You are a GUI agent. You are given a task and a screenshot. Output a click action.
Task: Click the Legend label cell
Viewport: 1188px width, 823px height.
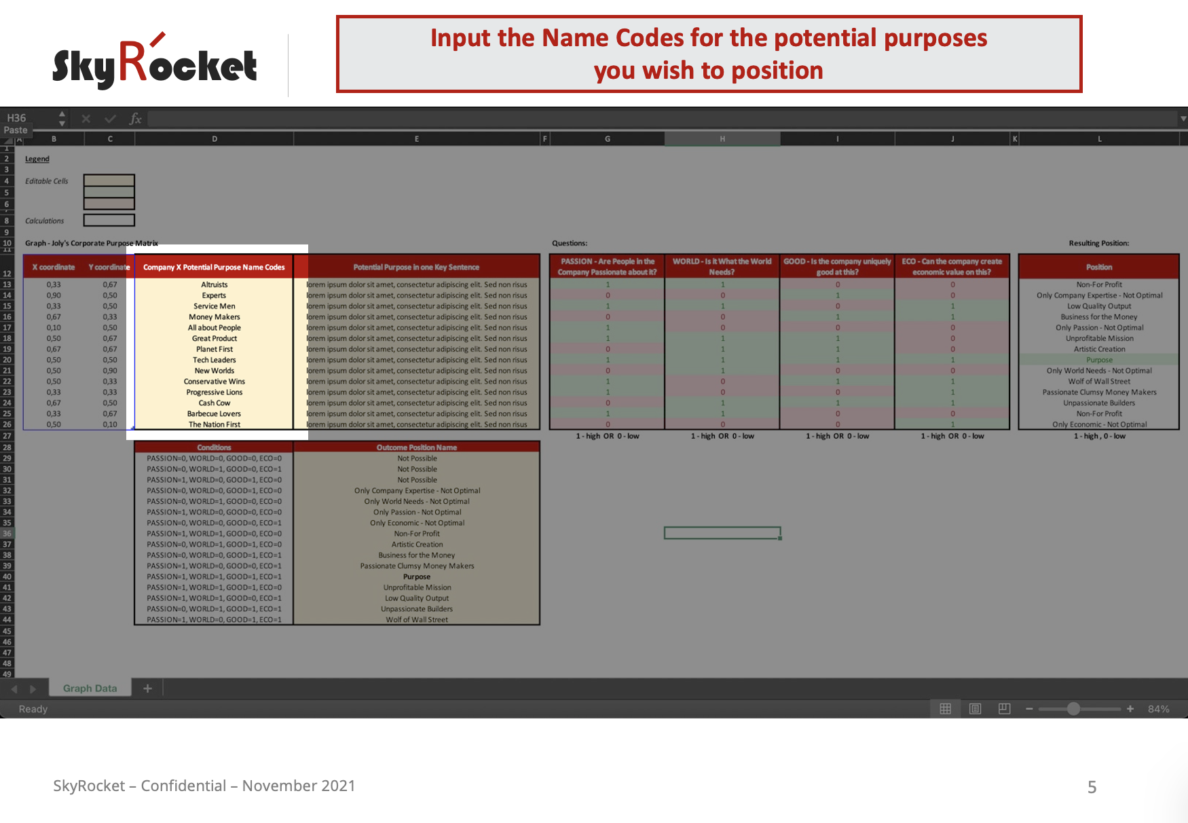(x=37, y=159)
